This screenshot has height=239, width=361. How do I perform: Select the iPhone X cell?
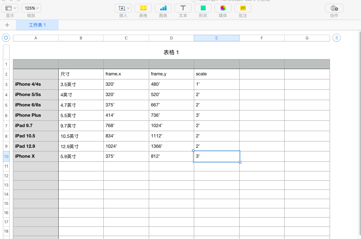click(36, 157)
